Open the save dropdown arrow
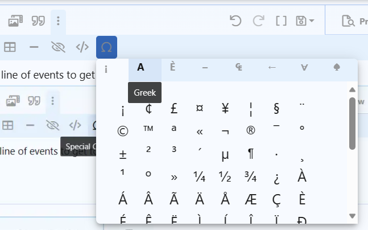This screenshot has height=230, width=368. pyautogui.click(x=312, y=21)
